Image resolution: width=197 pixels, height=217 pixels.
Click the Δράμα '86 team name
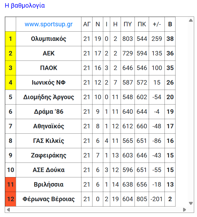pos(49,112)
